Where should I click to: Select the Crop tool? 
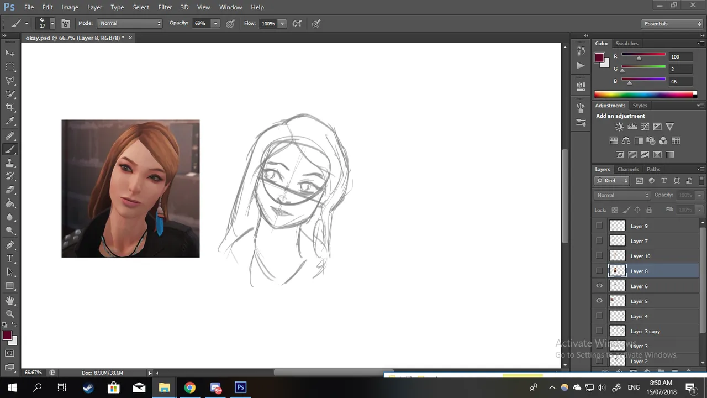pyautogui.click(x=10, y=108)
